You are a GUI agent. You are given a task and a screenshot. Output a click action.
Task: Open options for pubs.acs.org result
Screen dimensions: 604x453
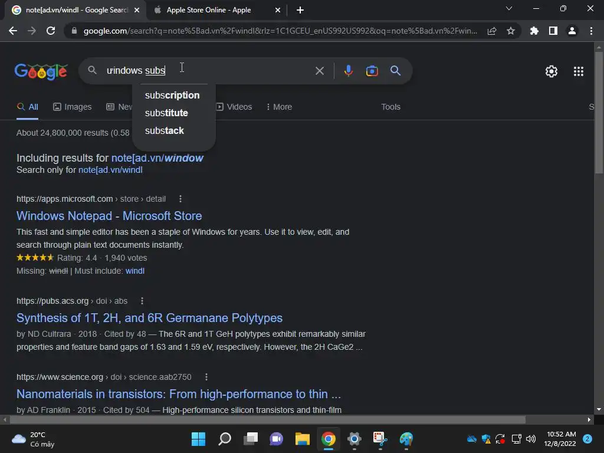142,301
